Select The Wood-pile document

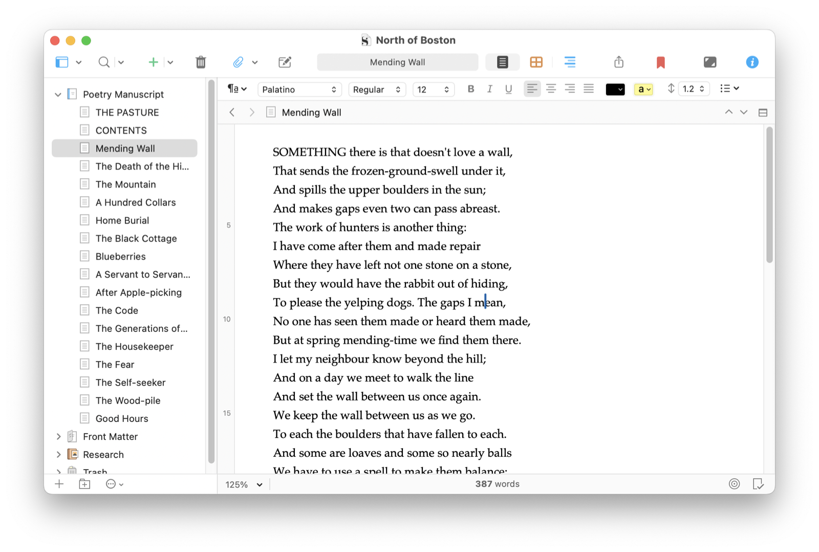pos(127,401)
